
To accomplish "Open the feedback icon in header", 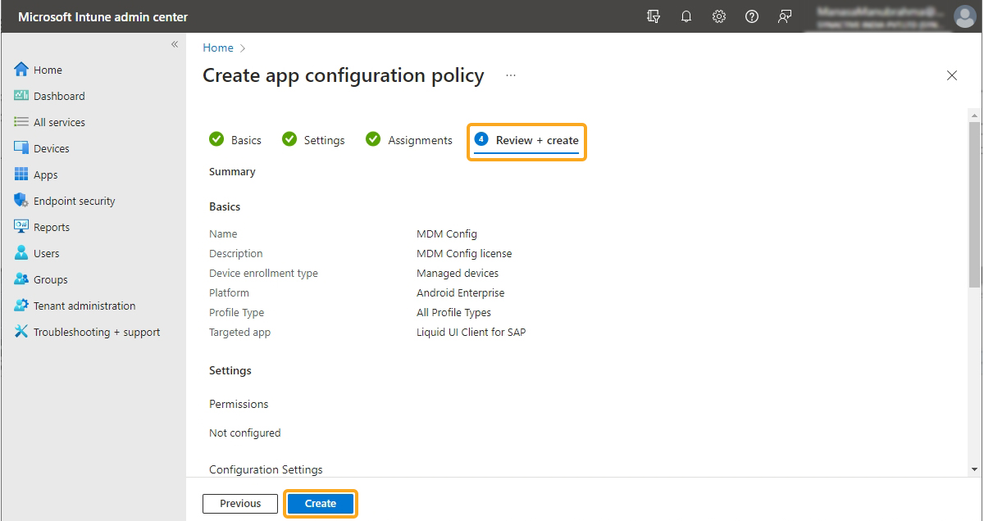I will [x=785, y=16].
